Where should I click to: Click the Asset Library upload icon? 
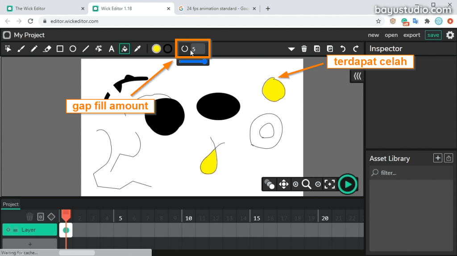pos(449,158)
